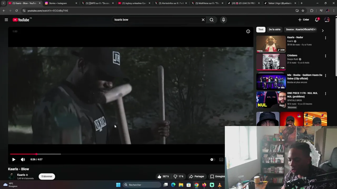Open File Explorer from the taskbar
Image resolution: width=337 pixels, height=189 pixels.
tap(181, 185)
